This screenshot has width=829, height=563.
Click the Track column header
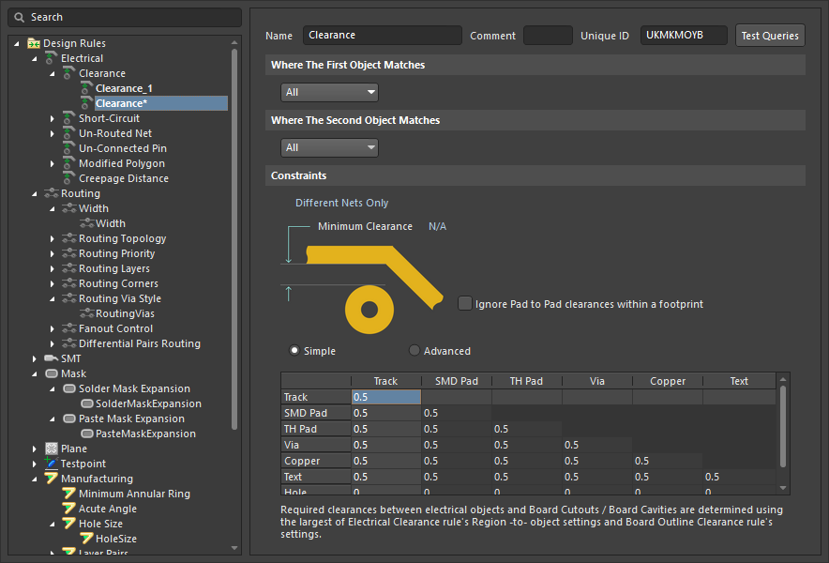pyautogui.click(x=386, y=381)
